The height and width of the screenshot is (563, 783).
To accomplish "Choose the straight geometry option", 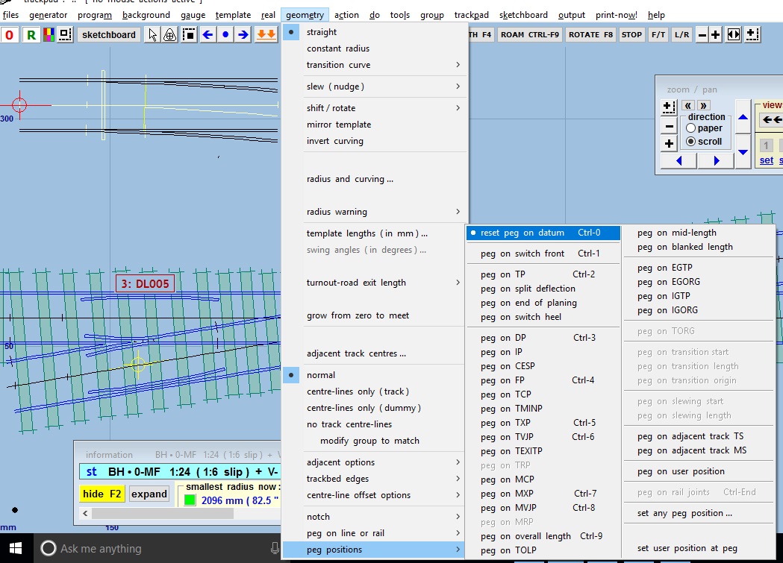I will point(322,32).
